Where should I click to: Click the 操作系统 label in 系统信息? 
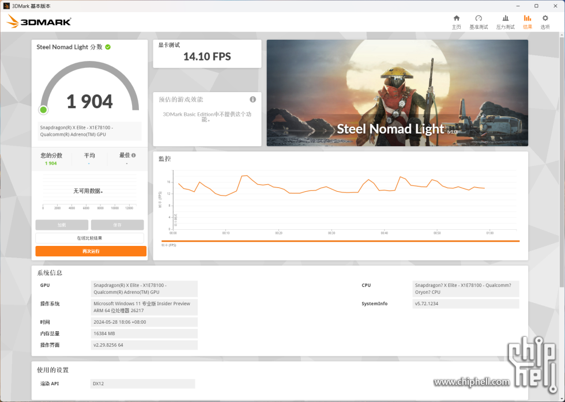tap(50, 304)
